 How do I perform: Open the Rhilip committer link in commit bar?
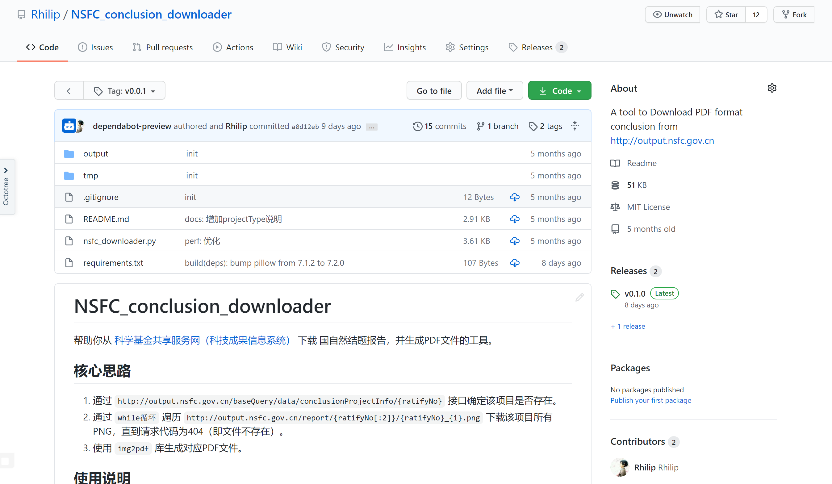[x=236, y=126]
